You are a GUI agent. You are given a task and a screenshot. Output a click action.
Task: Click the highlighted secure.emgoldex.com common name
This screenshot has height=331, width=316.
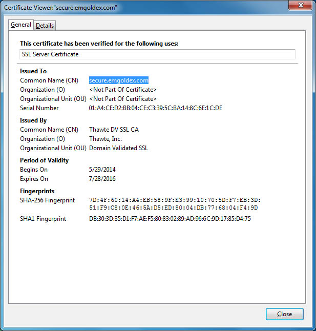click(119, 80)
